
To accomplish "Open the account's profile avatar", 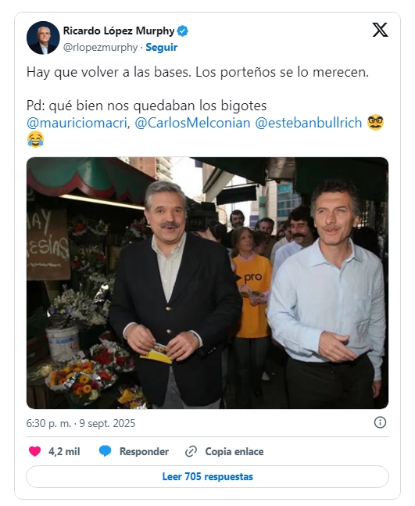I will pos(43,38).
